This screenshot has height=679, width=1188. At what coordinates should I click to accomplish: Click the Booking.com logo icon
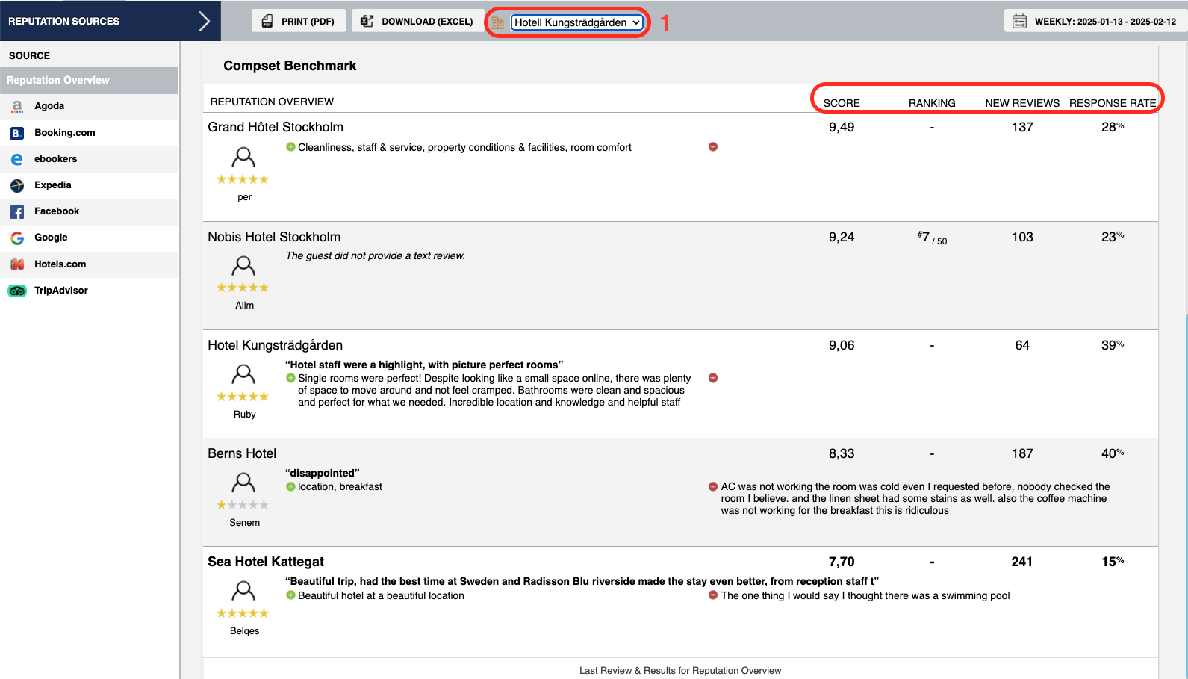[x=17, y=133]
